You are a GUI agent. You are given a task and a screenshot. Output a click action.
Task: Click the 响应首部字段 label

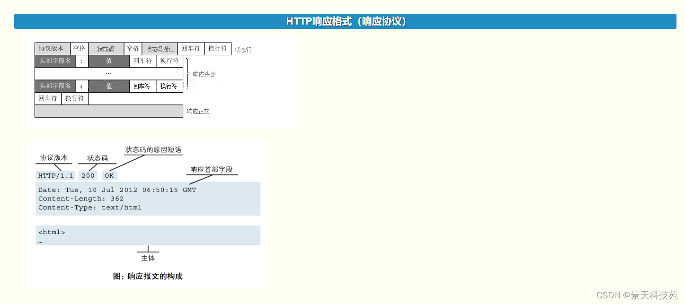(x=212, y=169)
